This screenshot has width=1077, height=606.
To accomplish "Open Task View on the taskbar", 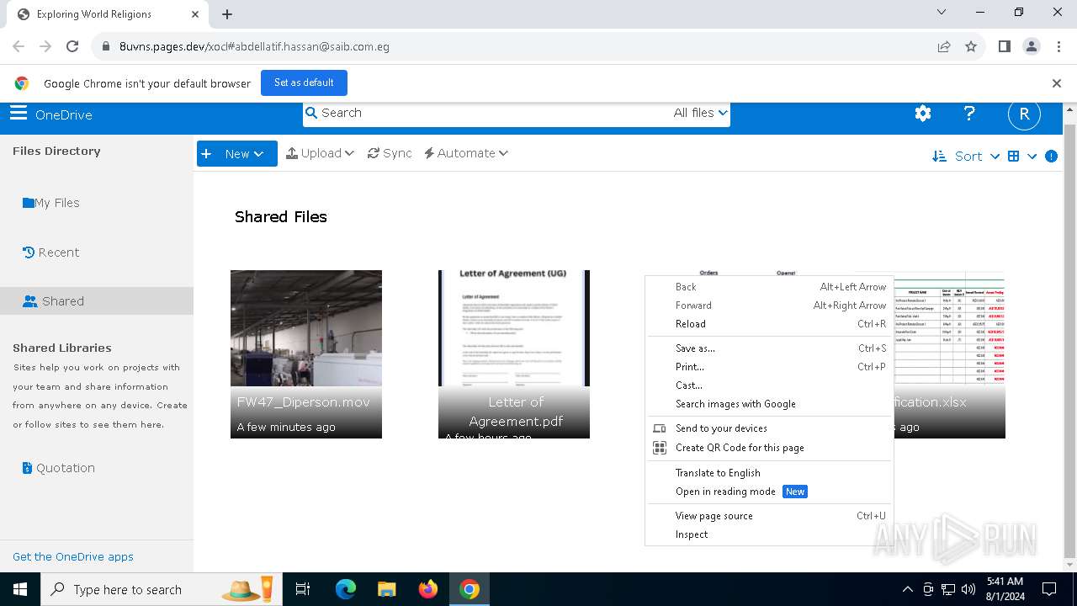I will point(303,589).
